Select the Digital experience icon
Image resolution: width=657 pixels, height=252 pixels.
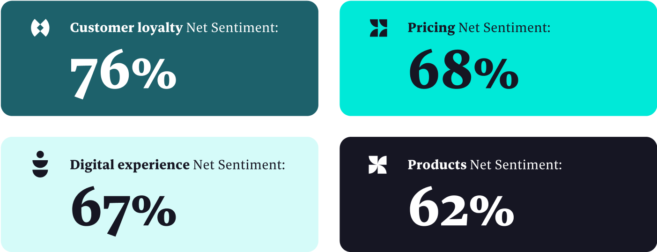[40, 164]
